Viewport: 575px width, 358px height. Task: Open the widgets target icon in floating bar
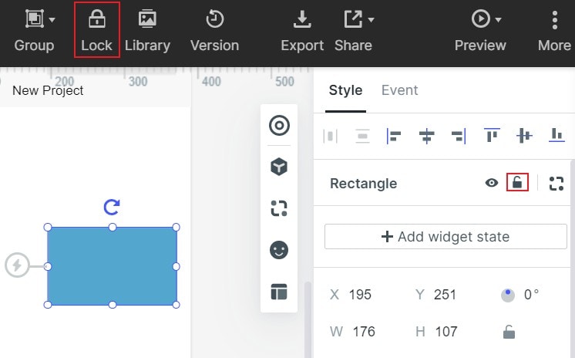[279, 126]
